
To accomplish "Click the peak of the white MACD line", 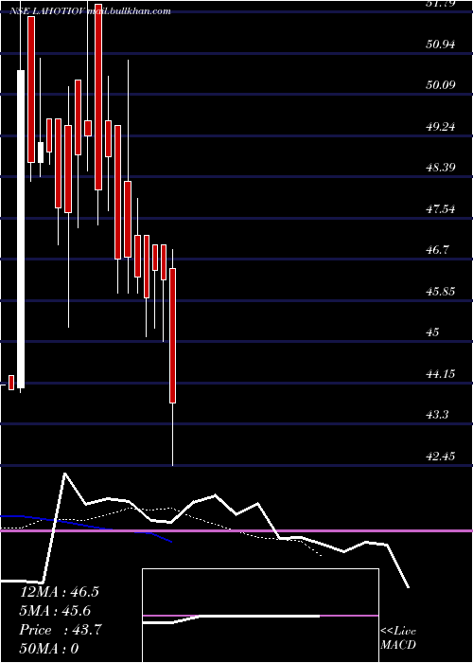I will tap(65, 474).
